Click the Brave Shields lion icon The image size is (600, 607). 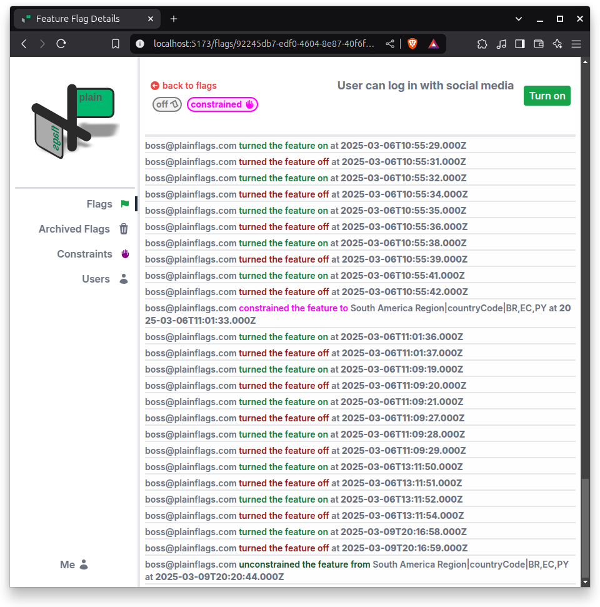[x=412, y=44]
